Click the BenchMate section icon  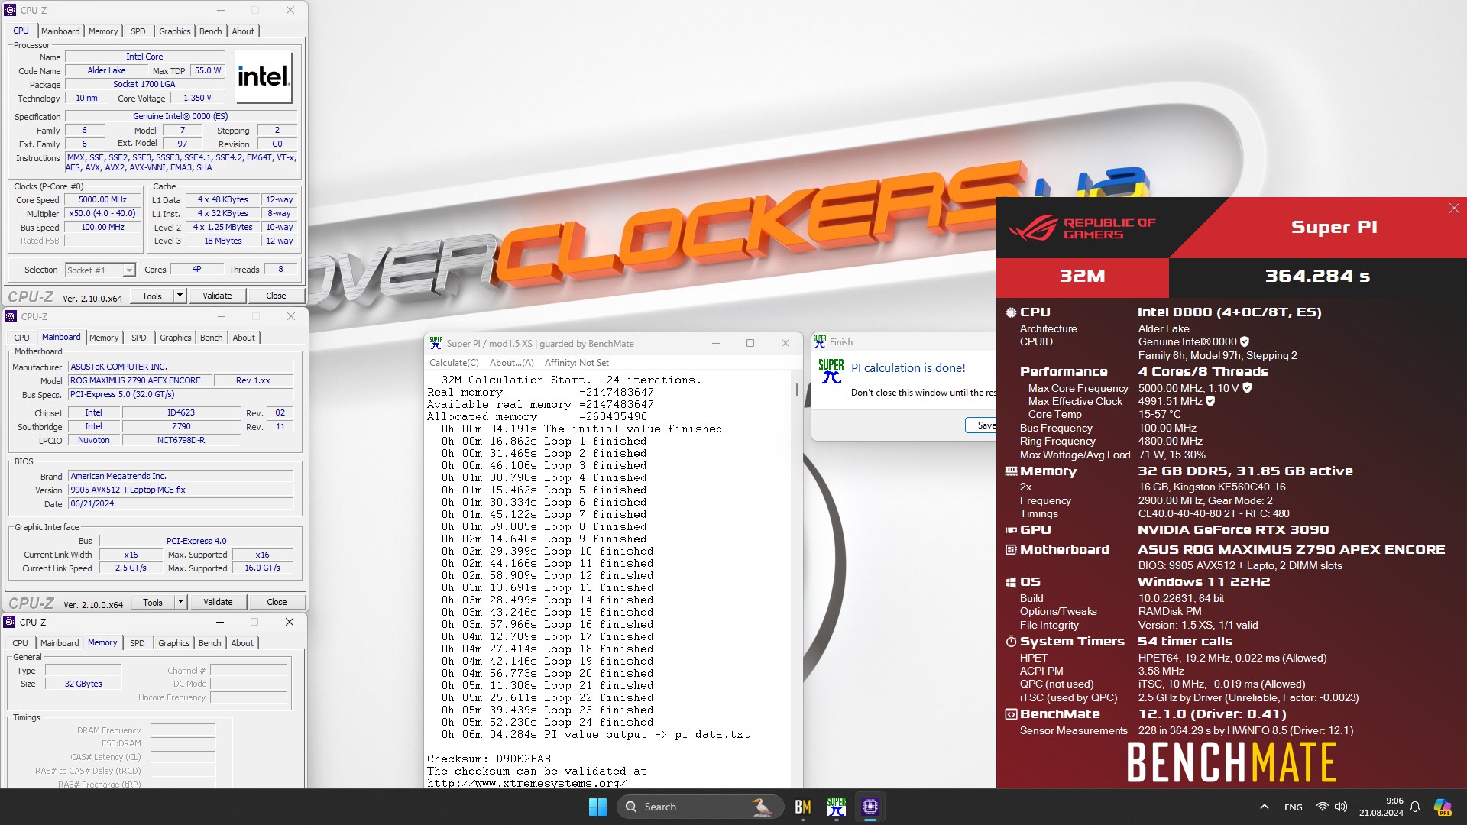pos(1011,714)
